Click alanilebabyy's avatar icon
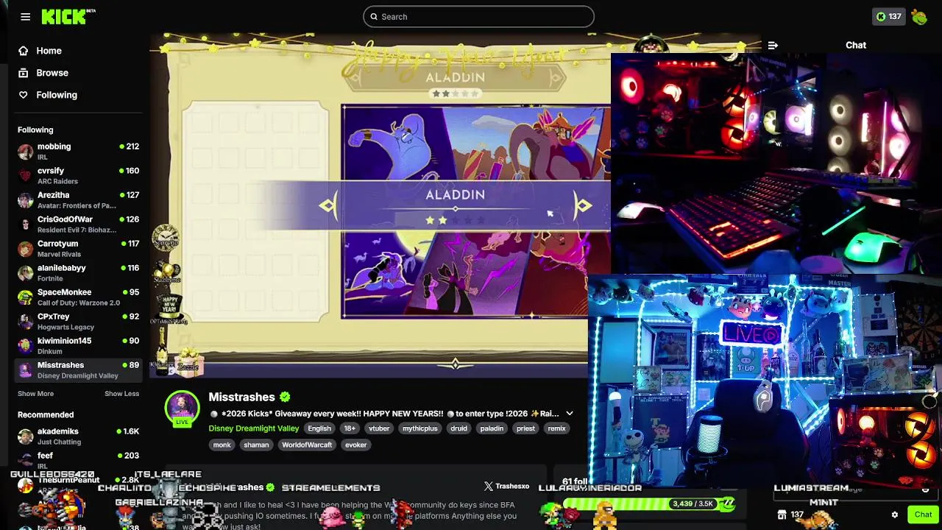This screenshot has height=530, width=942. pos(26,273)
